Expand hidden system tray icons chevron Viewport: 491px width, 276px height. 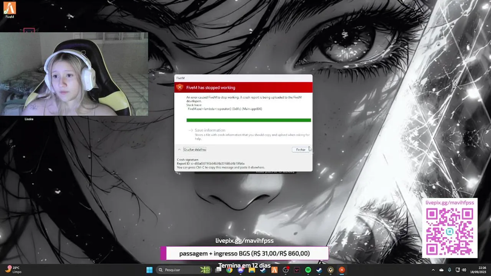pos(433,270)
